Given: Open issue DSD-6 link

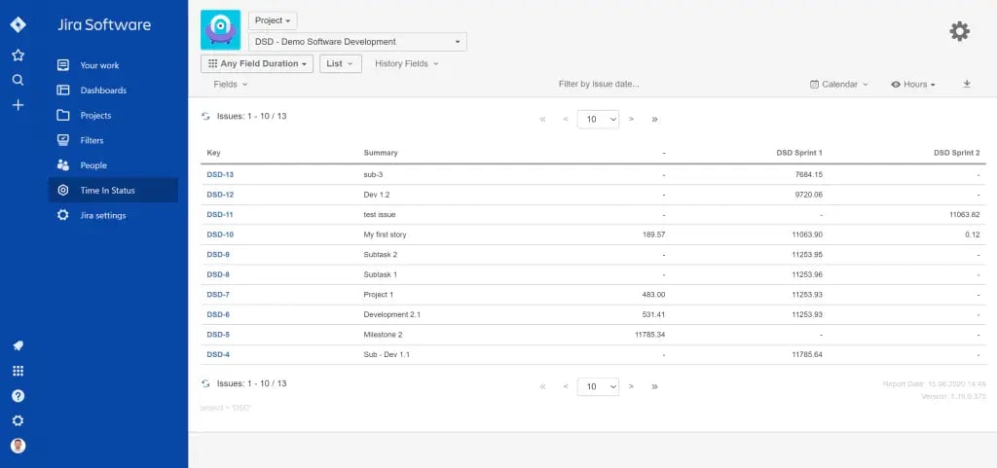Looking at the screenshot, I should pyautogui.click(x=218, y=314).
